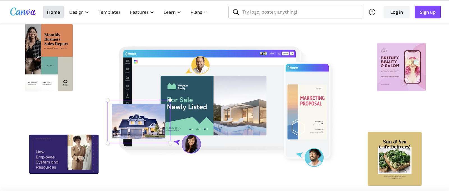
Task: Expand the Plans dropdown menu
Action: [x=199, y=12]
